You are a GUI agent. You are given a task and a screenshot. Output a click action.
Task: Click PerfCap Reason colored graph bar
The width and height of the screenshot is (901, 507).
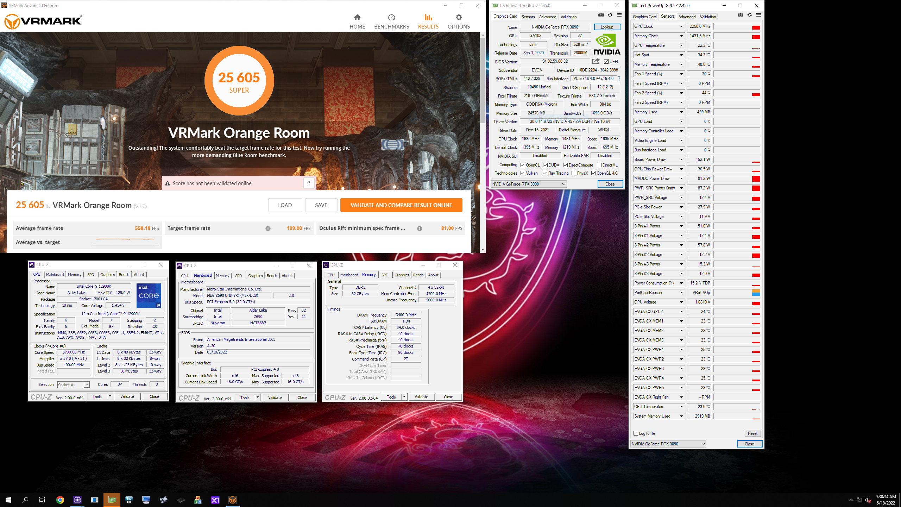pyautogui.click(x=756, y=293)
